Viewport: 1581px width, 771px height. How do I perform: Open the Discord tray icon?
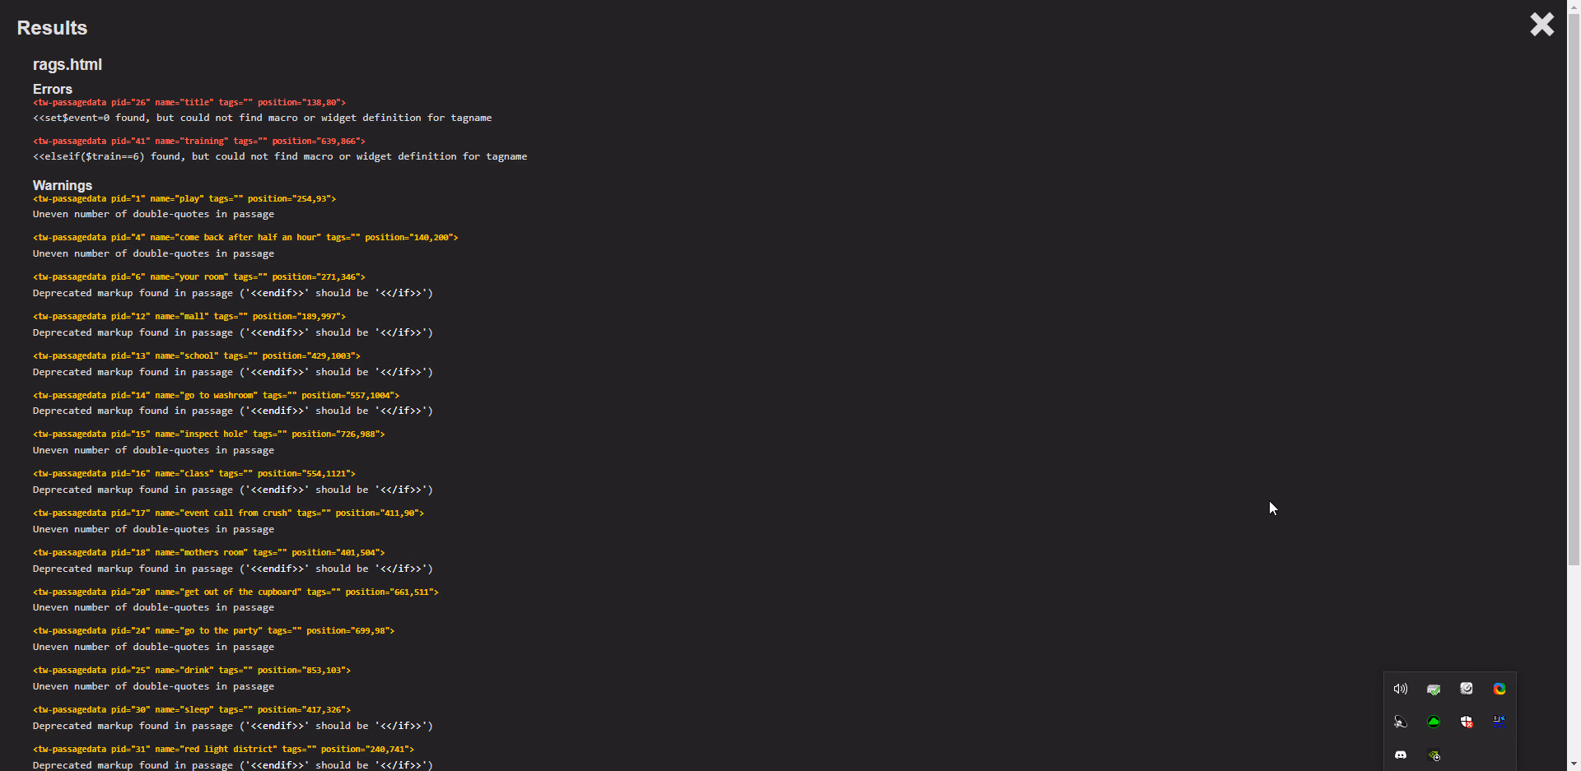tap(1401, 755)
